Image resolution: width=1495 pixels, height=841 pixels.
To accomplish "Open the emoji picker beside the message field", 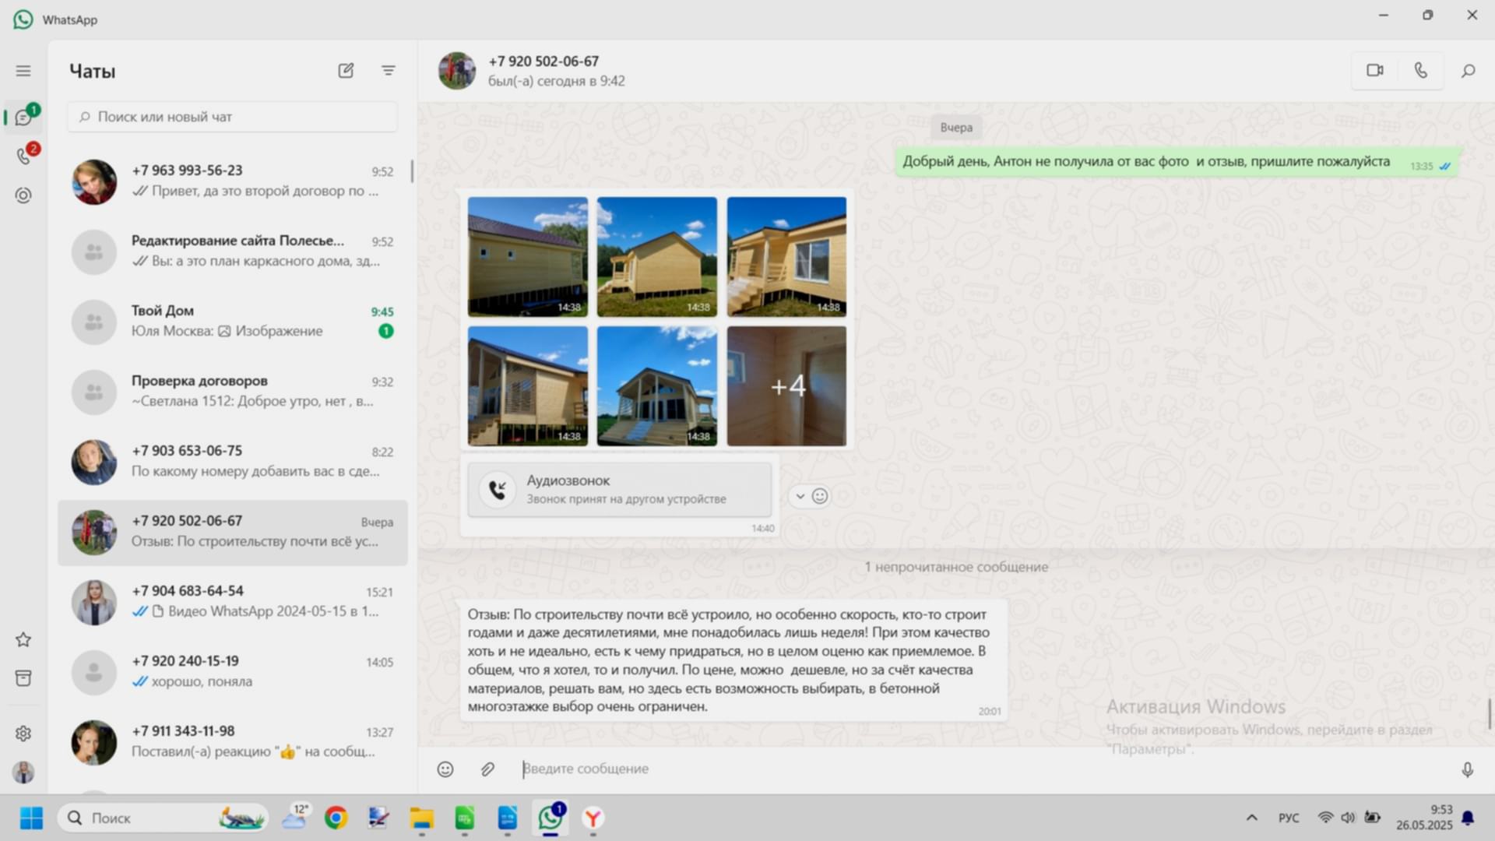I will click(445, 769).
